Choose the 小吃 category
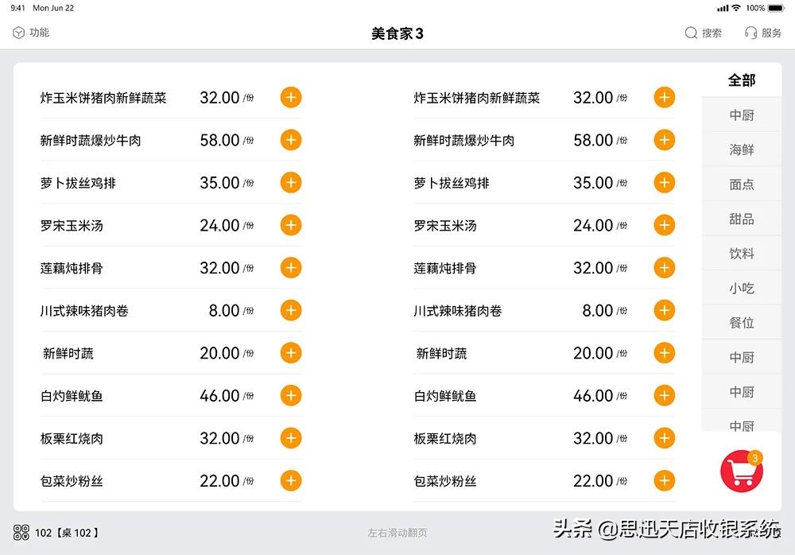The height and width of the screenshot is (555, 795). coord(741,288)
